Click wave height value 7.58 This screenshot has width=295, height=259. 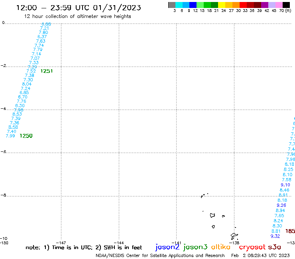tap(287, 180)
